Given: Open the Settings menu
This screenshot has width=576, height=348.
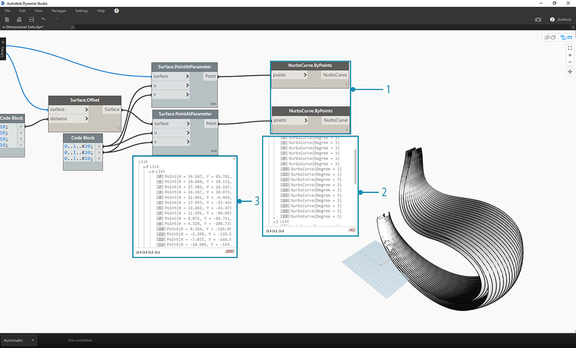Looking at the screenshot, I should pyautogui.click(x=82, y=11).
